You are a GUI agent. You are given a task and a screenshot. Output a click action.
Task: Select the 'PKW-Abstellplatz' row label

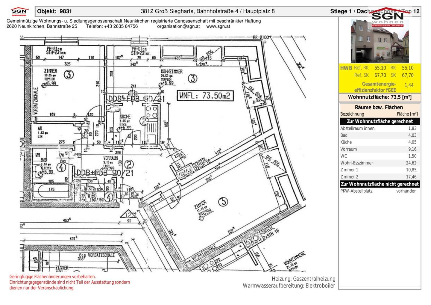356,191
